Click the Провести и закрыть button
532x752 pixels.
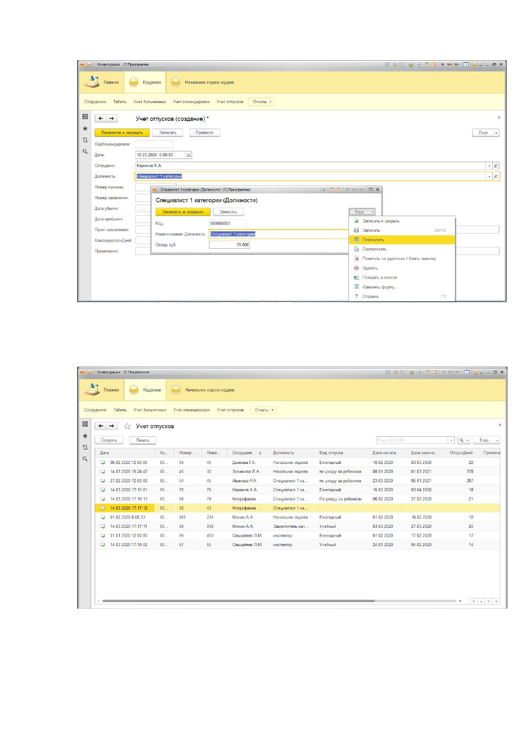pyautogui.click(x=122, y=133)
